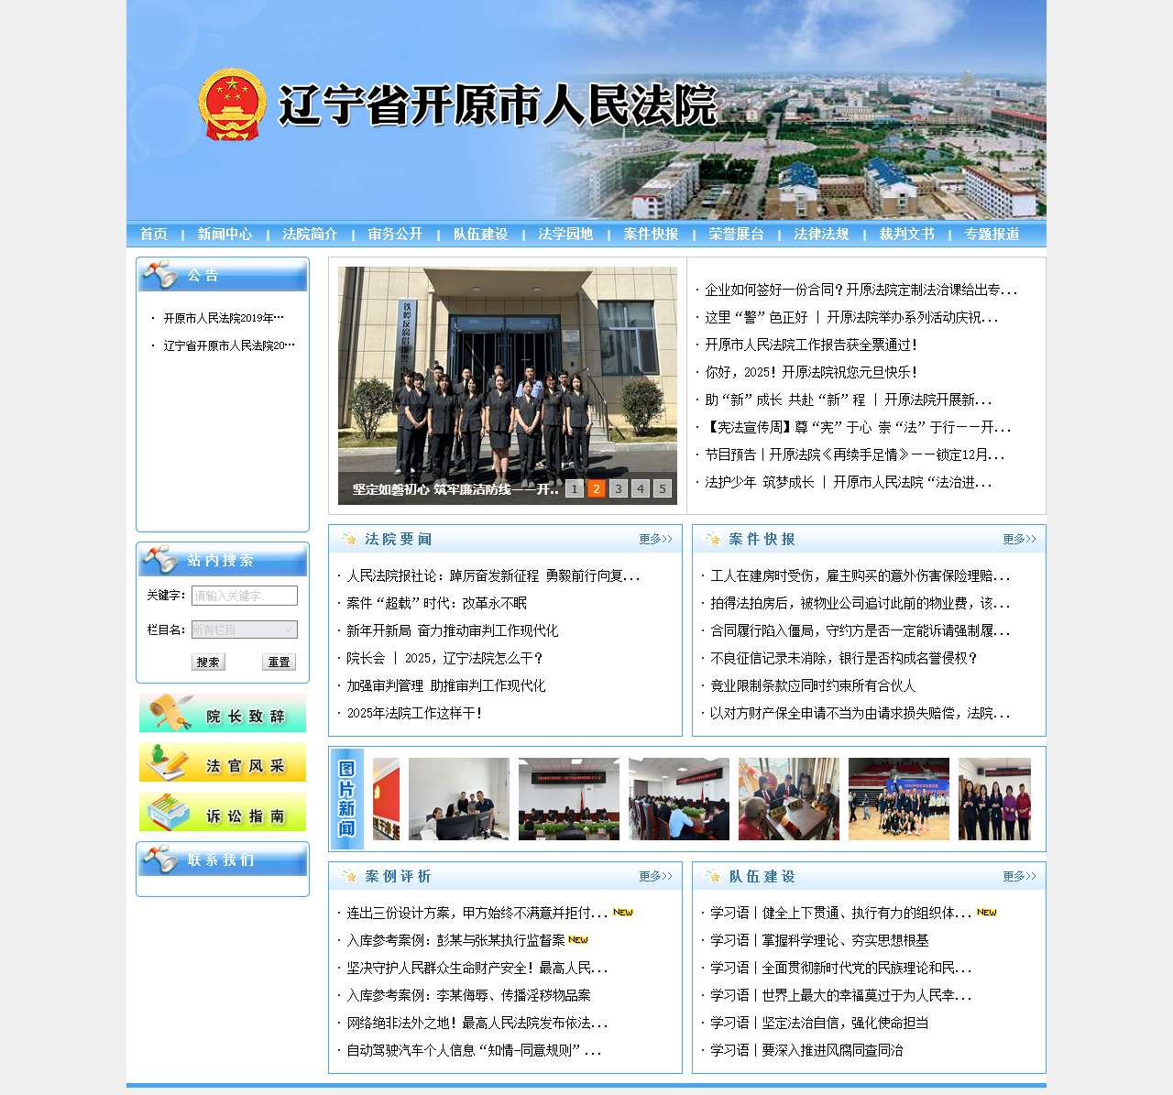Viewport: 1173px width, 1095px height.
Task: Open headline 节目预告 | 开原法院《再续手足情》
Action: [854, 454]
